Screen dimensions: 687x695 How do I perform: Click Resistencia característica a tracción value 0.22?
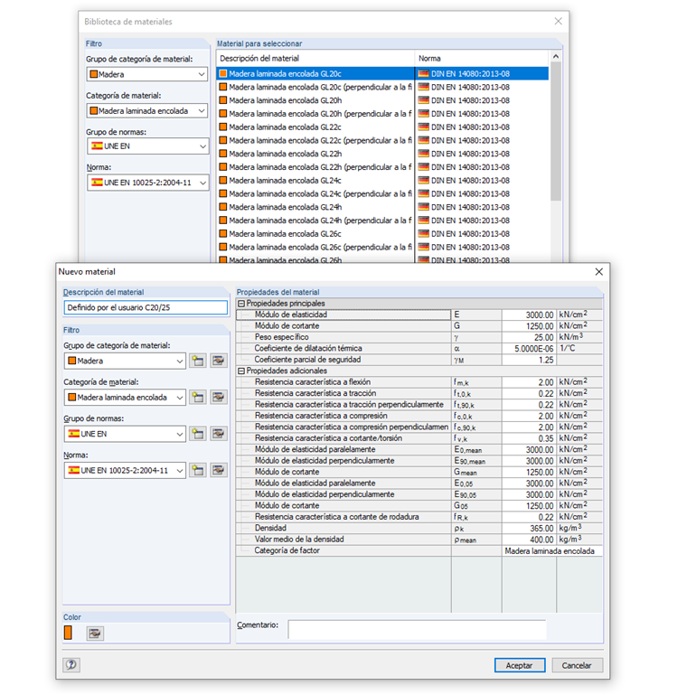click(529, 393)
